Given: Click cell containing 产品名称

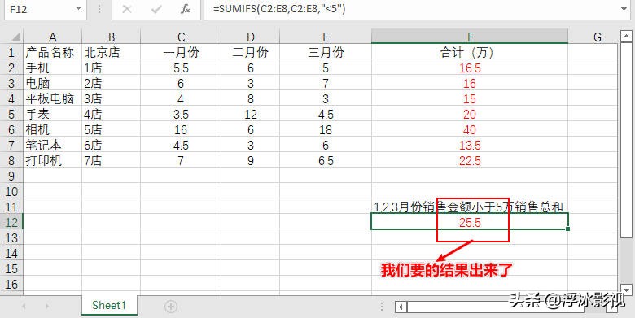Looking at the screenshot, I should click(x=53, y=52).
